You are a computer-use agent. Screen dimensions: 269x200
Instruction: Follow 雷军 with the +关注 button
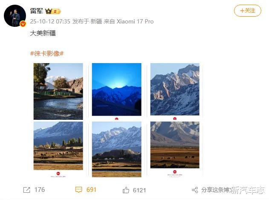click(x=248, y=11)
